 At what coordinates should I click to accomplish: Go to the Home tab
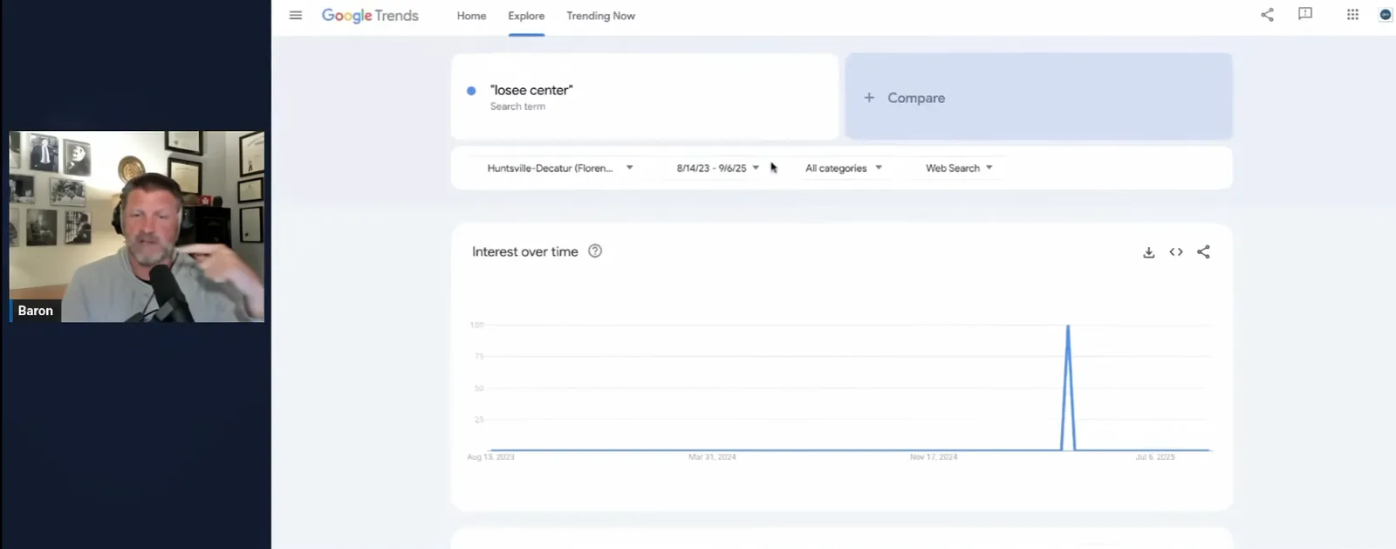coord(471,16)
